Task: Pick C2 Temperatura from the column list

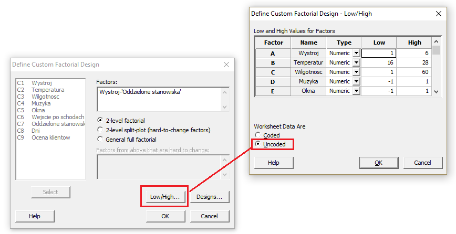Action: [47, 90]
